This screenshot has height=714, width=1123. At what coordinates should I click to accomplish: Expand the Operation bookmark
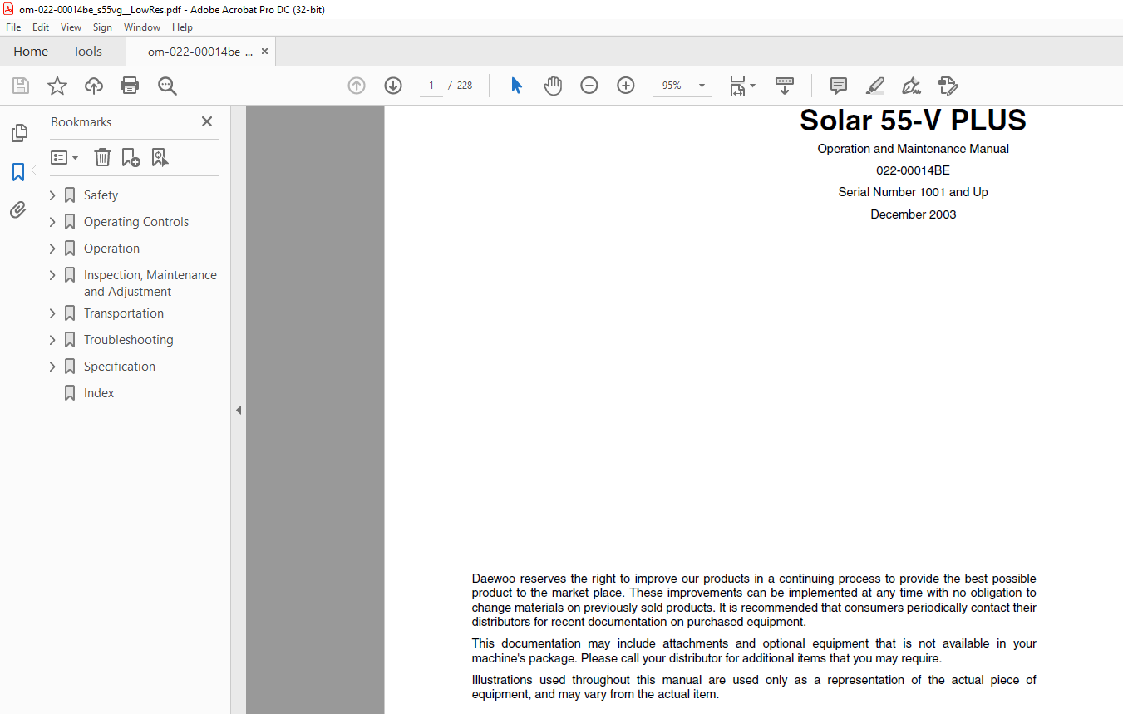point(53,249)
